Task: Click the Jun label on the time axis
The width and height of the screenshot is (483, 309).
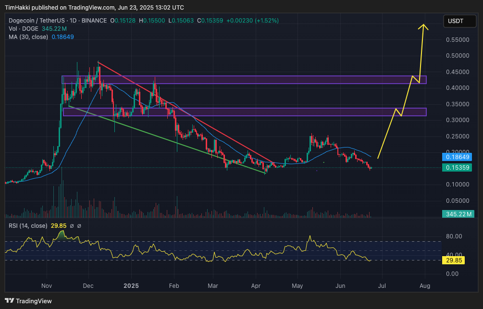Action: click(x=340, y=286)
